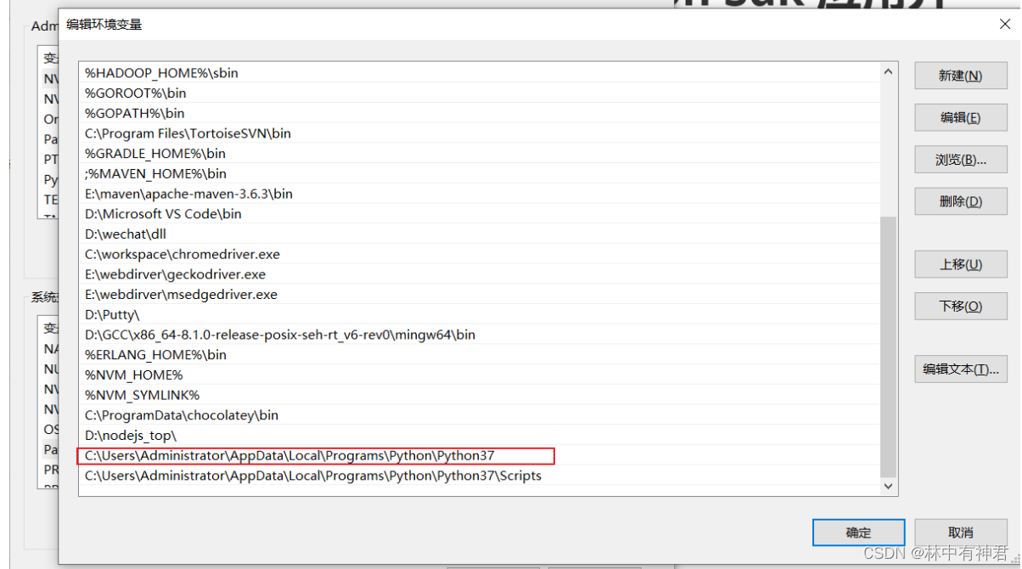Click the 编辑(E) button

click(x=960, y=117)
